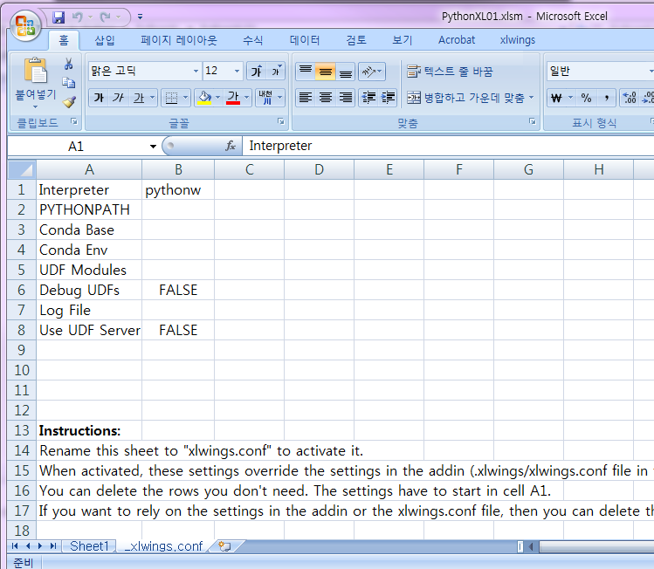Open merge and center options arrow
The image size is (654, 569).
[532, 98]
